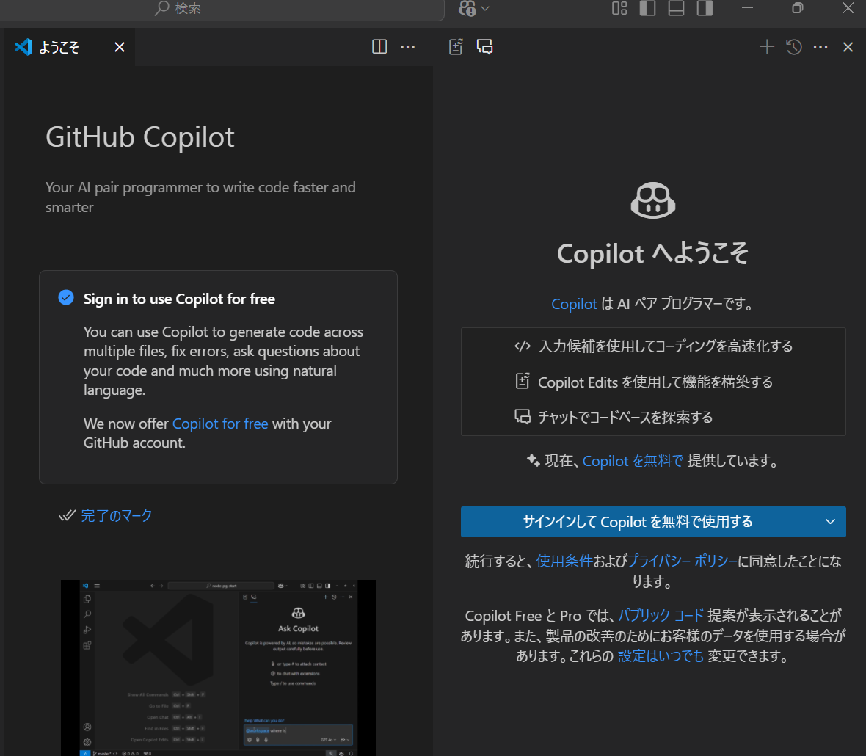Toggle the secondary side bar visibility
This screenshot has height=756, width=866.
pyautogui.click(x=705, y=9)
